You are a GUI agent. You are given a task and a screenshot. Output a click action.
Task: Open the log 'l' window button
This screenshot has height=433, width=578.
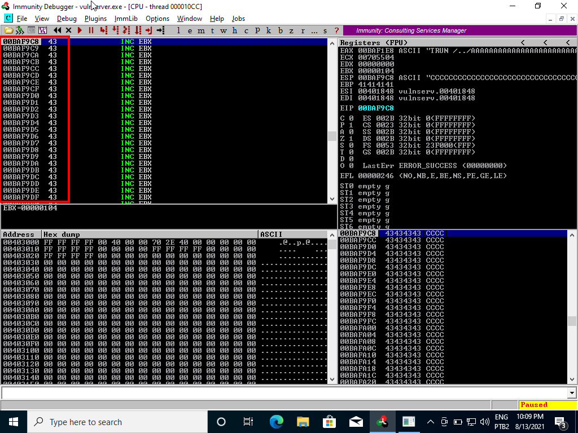(179, 30)
